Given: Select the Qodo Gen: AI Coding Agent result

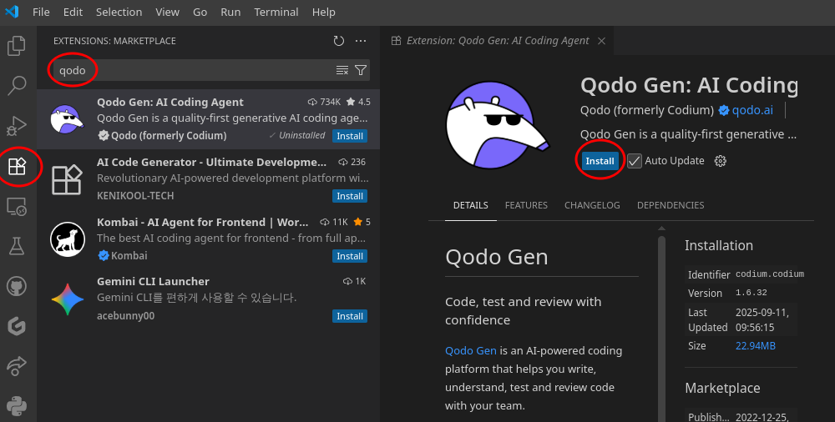Looking at the screenshot, I should tap(208, 119).
